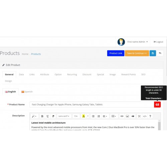Switch to code view with </> icon
This screenshot has width=167, height=167.
pyautogui.click(x=145, y=116)
